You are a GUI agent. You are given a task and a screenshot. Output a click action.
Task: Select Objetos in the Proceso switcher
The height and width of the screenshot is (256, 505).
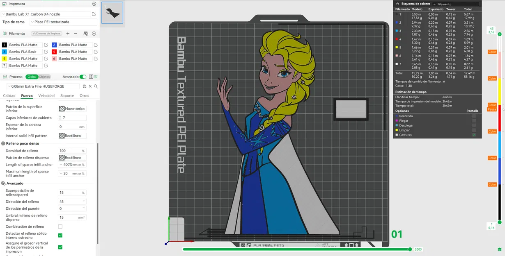[x=44, y=77]
